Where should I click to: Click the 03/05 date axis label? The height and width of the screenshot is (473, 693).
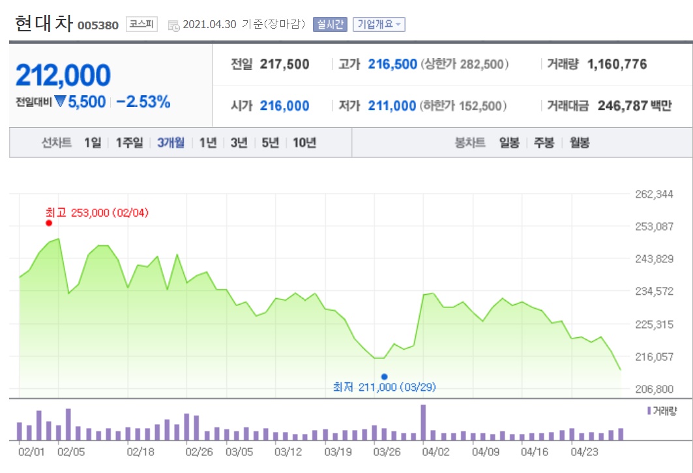tap(239, 451)
